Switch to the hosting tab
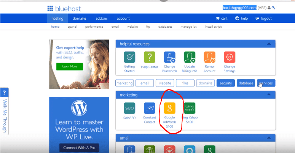The height and width of the screenshot is (153, 295). point(57,18)
